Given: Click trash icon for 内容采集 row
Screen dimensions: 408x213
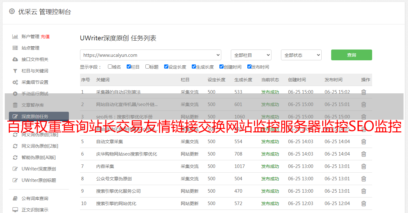Looking at the screenshot, I should [364, 166].
